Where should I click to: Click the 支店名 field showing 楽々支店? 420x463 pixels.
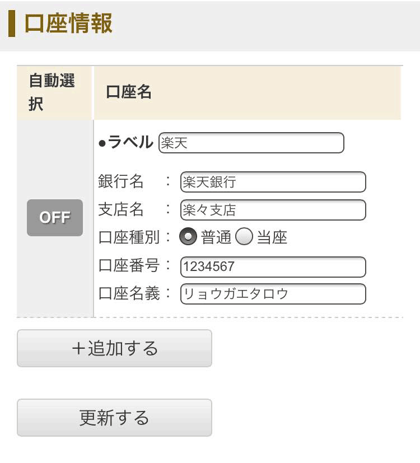click(273, 210)
